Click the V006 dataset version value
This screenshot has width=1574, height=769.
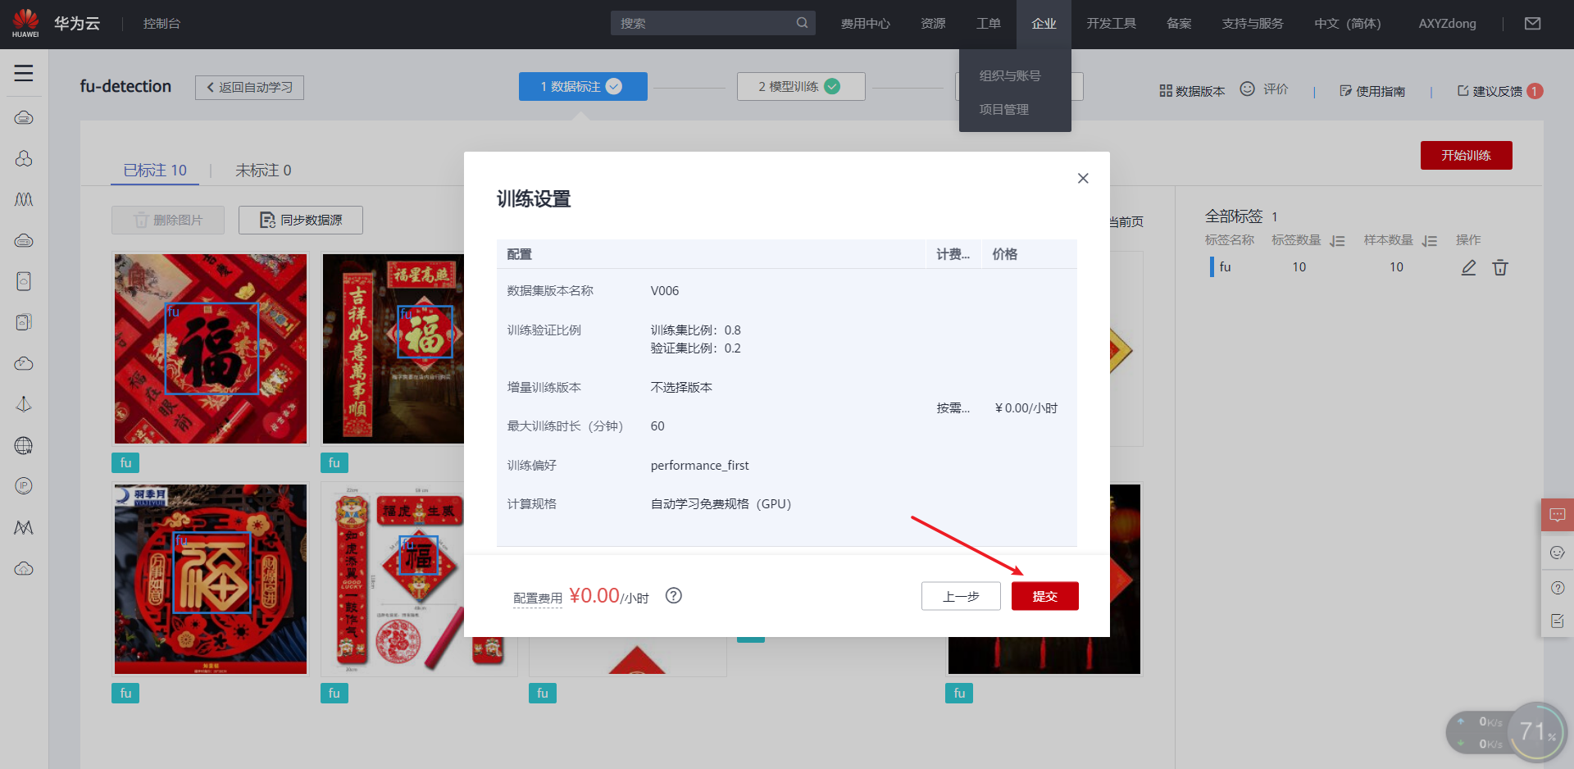click(x=665, y=291)
